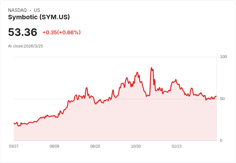Screen dimensions: 236x163
Task: Click the NASDAQ exchange label
Action: pyautogui.click(x=17, y=10)
